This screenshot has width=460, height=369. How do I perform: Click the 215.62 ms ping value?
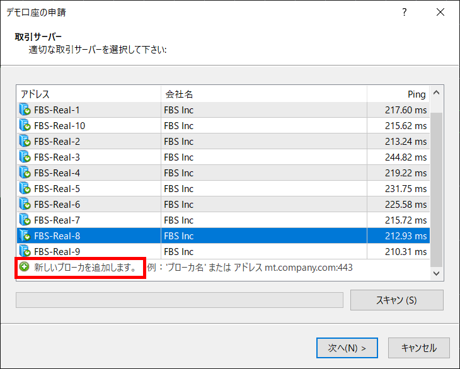406,126
